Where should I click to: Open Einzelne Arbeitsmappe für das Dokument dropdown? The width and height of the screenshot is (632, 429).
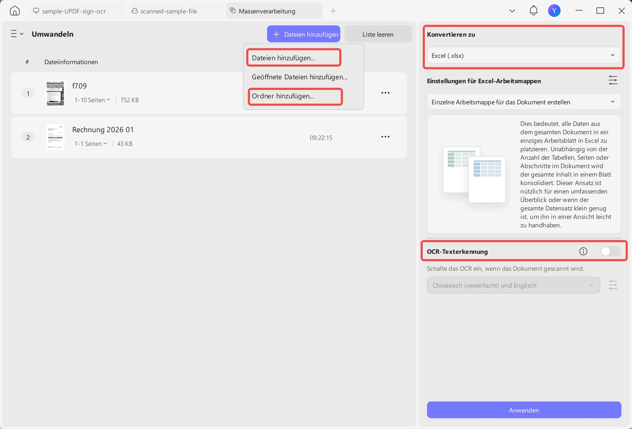[524, 102]
